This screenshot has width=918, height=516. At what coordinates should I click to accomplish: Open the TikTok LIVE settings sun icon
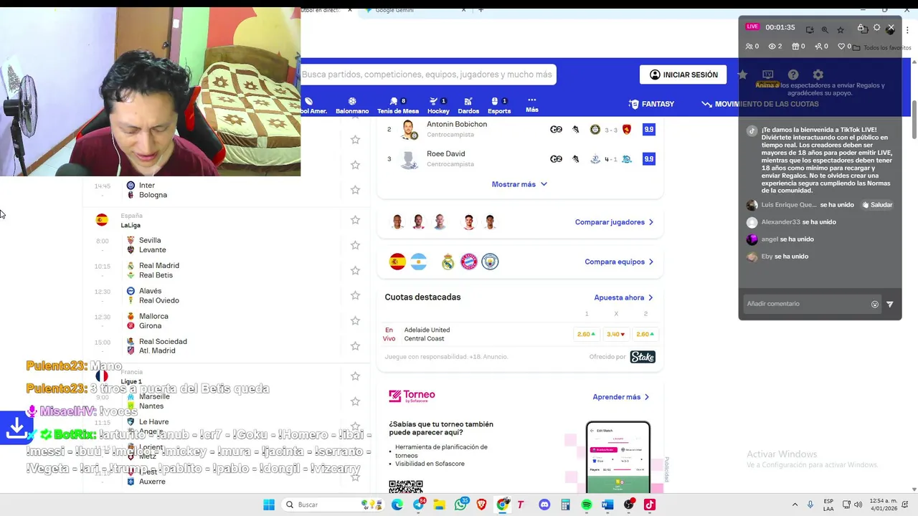click(x=876, y=28)
